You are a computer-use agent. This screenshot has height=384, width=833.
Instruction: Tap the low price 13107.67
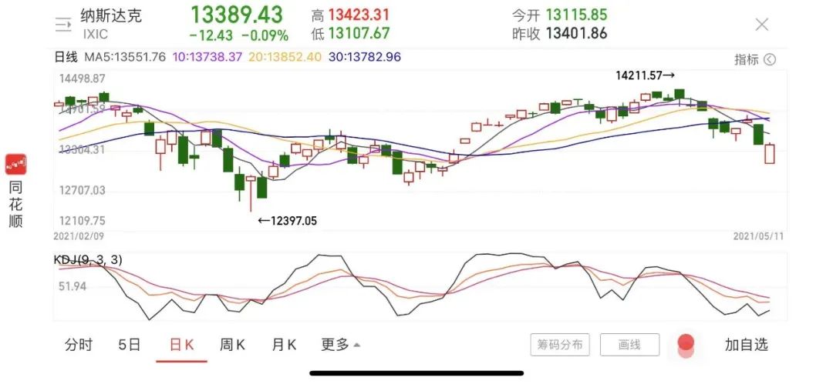pos(359,33)
